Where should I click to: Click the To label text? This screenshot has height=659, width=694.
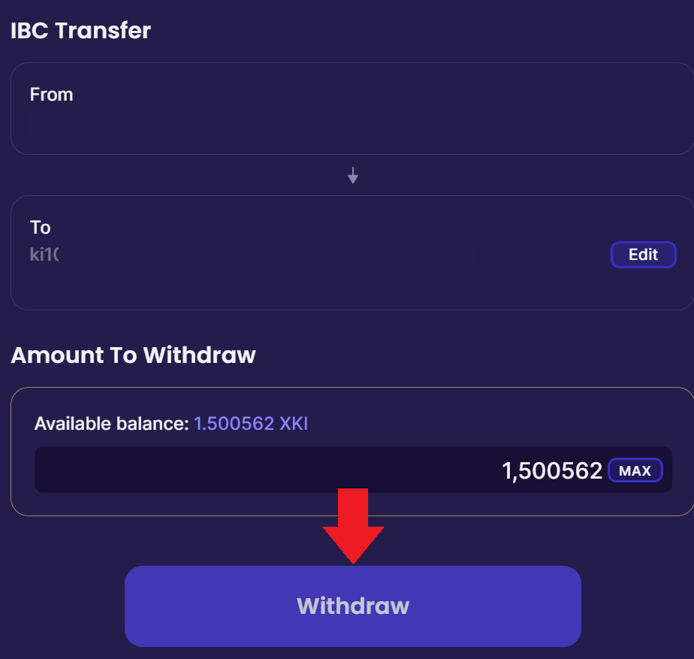(41, 227)
